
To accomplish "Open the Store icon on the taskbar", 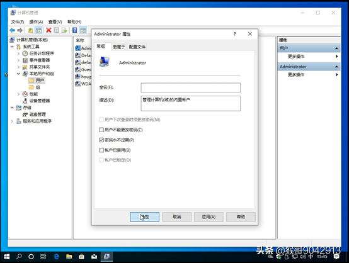I will [81, 257].
